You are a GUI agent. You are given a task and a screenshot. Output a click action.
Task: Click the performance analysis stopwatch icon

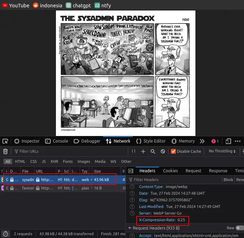tap(6, 234)
